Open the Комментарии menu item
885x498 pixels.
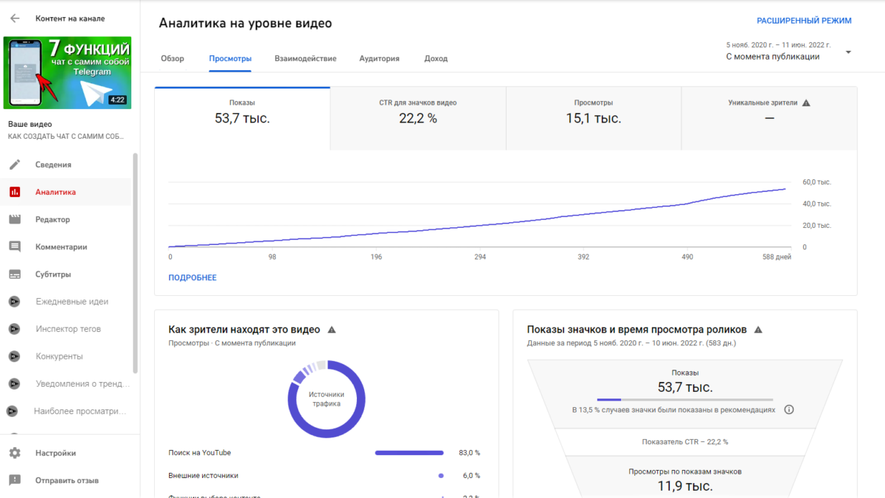[61, 247]
